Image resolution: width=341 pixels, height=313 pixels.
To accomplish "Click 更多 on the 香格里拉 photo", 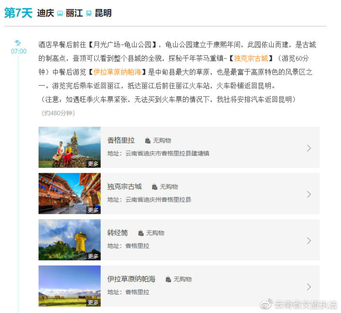I will tap(93, 164).
